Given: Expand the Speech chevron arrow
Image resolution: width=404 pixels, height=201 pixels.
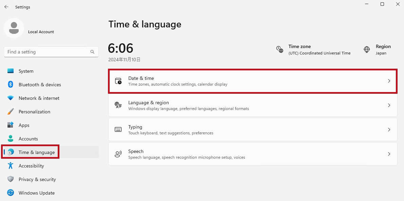Looking at the screenshot, I should (389, 154).
